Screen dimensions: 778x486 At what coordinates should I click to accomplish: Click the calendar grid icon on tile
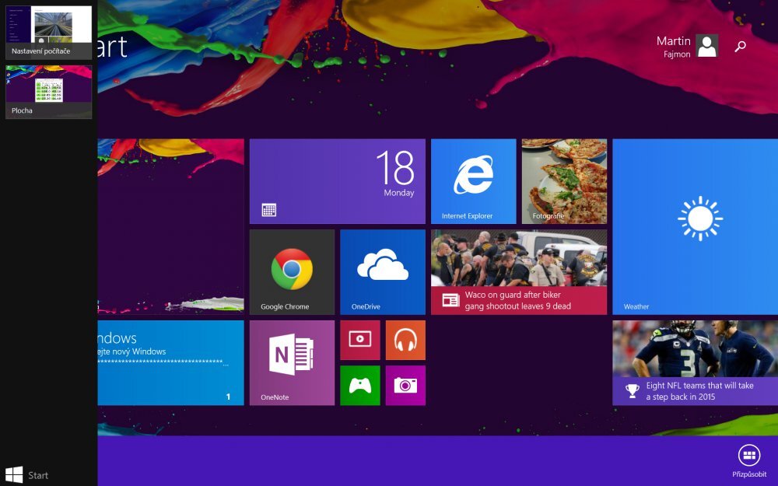[269, 210]
